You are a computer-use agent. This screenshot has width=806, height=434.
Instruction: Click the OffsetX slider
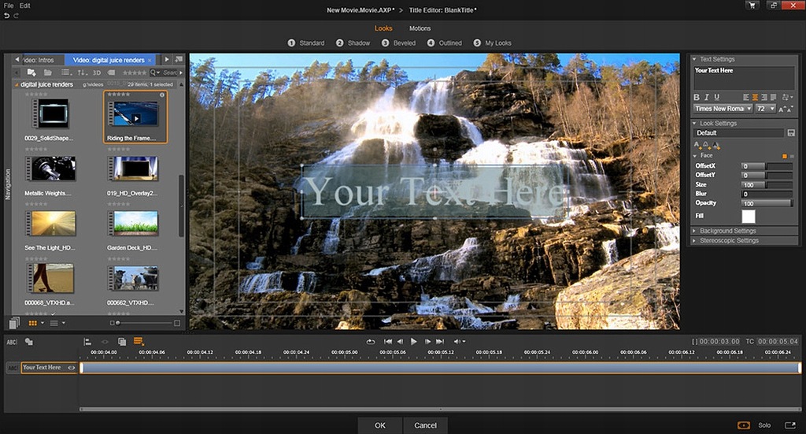pyautogui.click(x=767, y=166)
